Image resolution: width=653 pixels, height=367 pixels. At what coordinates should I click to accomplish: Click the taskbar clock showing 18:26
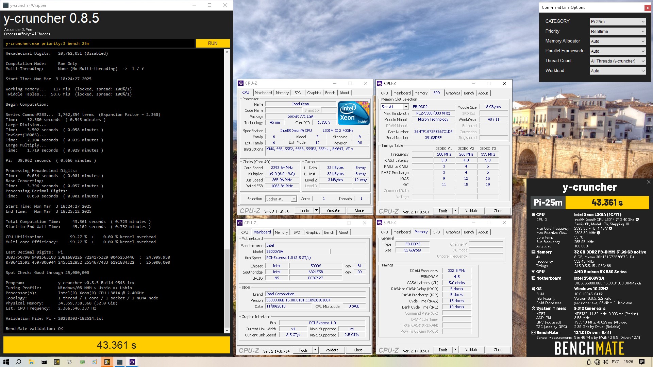pyautogui.click(x=628, y=362)
